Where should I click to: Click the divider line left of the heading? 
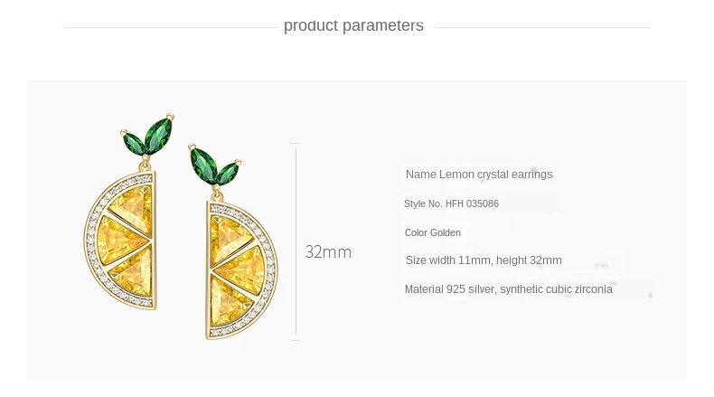point(170,27)
